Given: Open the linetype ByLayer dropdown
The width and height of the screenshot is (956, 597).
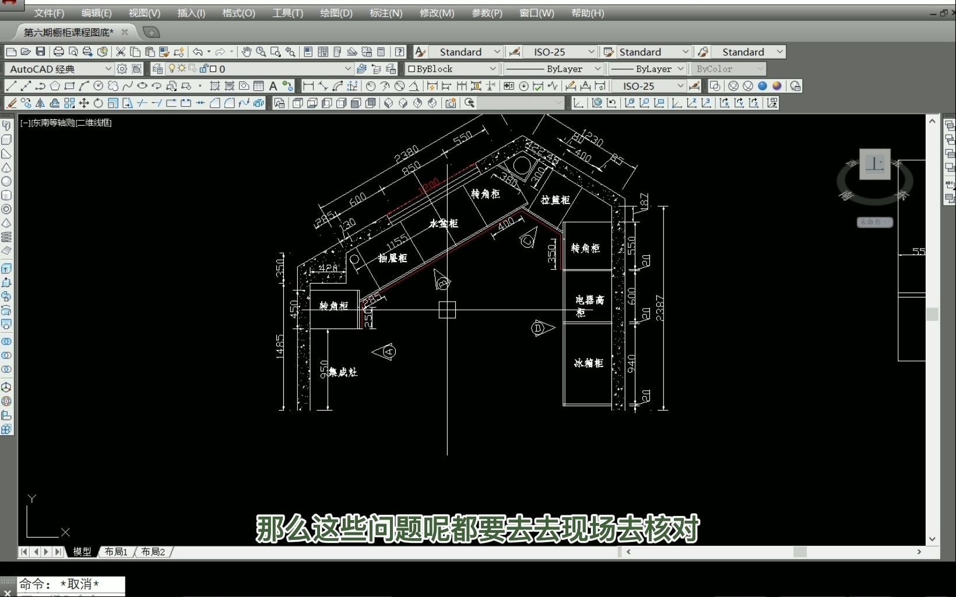Looking at the screenshot, I should [x=597, y=69].
